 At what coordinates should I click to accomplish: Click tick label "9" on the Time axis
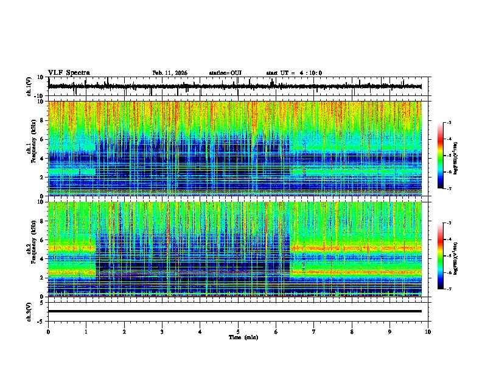pyautogui.click(x=389, y=332)
